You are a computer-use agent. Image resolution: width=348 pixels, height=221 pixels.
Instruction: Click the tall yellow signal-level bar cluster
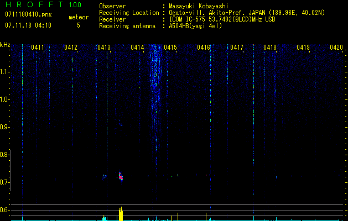coord(121,214)
